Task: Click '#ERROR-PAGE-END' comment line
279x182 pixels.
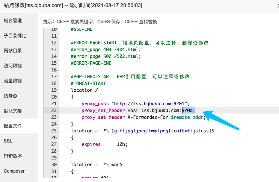Action: click(91, 63)
